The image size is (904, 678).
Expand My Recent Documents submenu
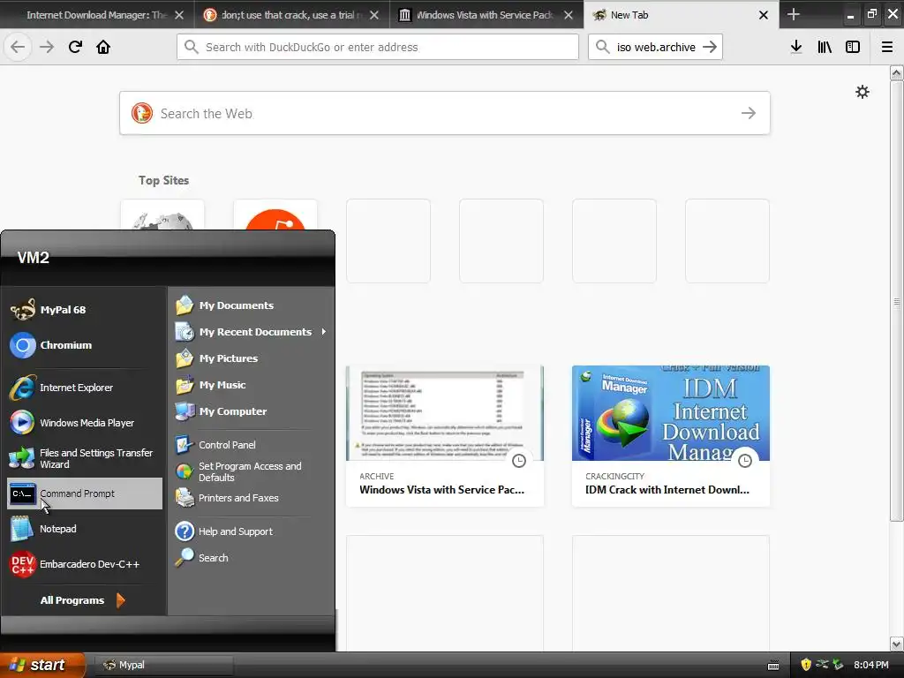(x=251, y=332)
